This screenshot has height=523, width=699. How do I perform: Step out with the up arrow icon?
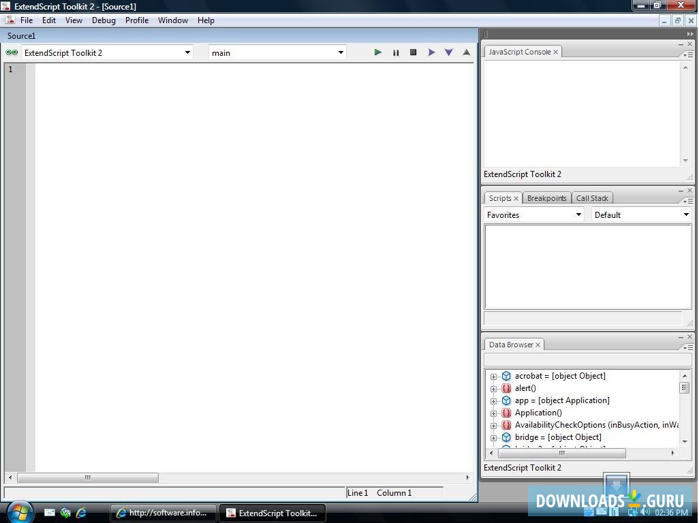coord(466,52)
